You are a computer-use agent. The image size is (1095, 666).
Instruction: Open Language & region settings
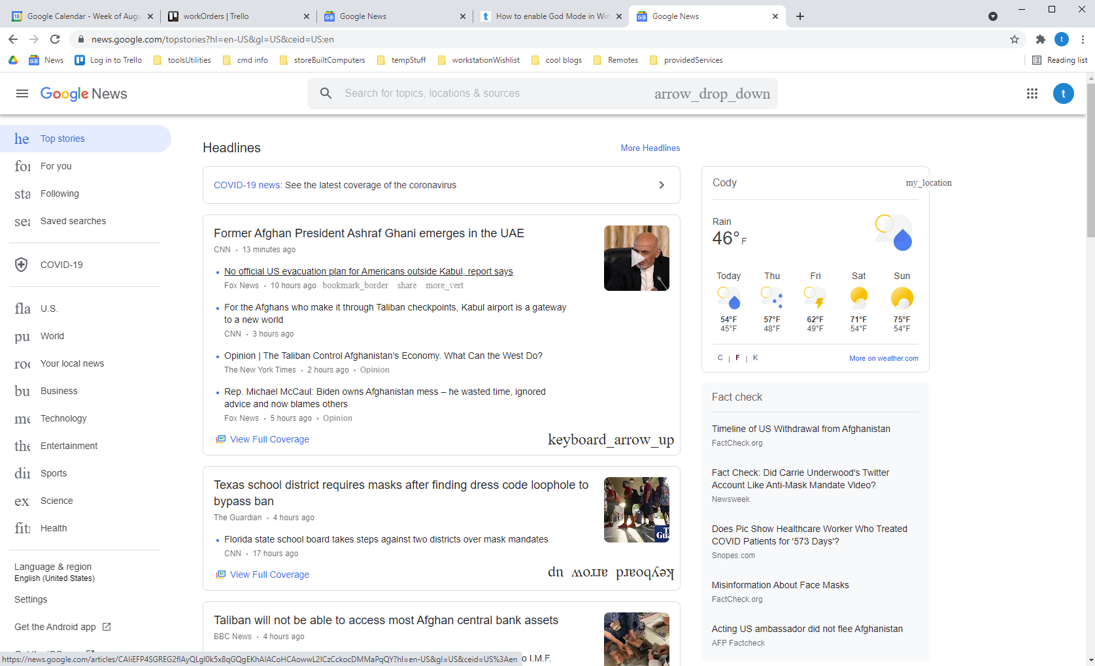pos(54,572)
